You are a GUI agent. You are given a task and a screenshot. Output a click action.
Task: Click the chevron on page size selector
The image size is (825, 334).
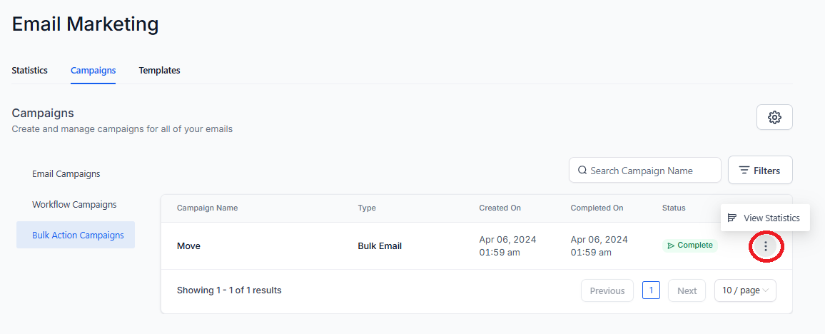(x=766, y=290)
